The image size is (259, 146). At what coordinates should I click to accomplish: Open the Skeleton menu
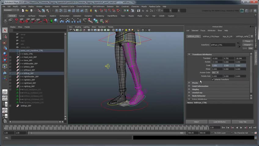(110, 6)
